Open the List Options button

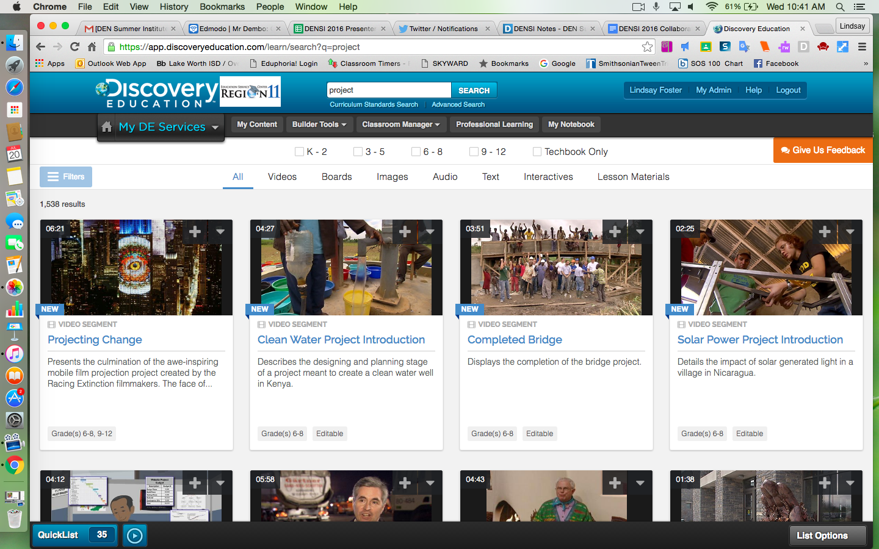click(828, 536)
